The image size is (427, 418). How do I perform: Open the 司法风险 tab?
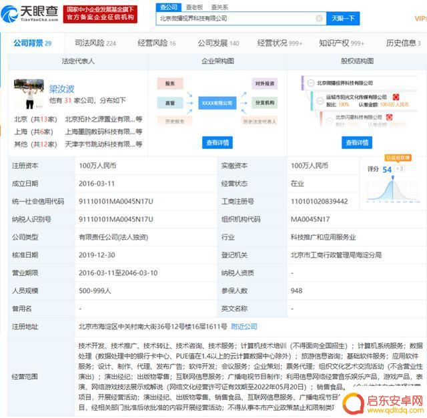coord(95,43)
